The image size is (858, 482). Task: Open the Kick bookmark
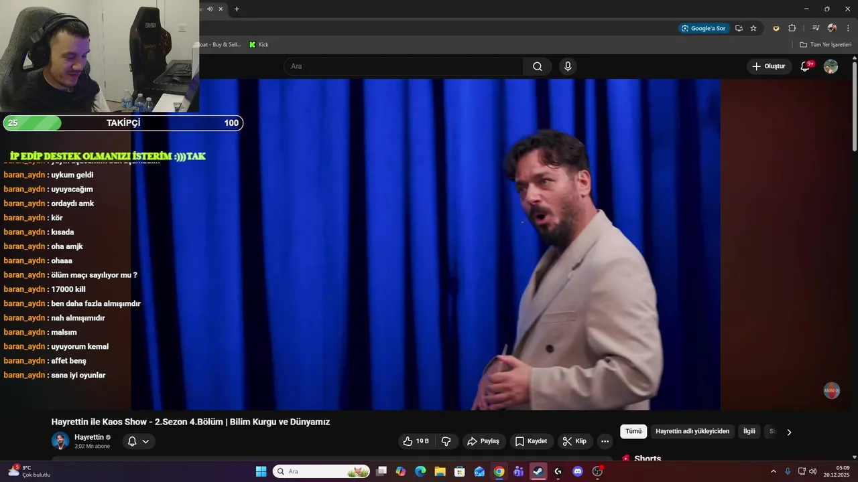point(259,45)
